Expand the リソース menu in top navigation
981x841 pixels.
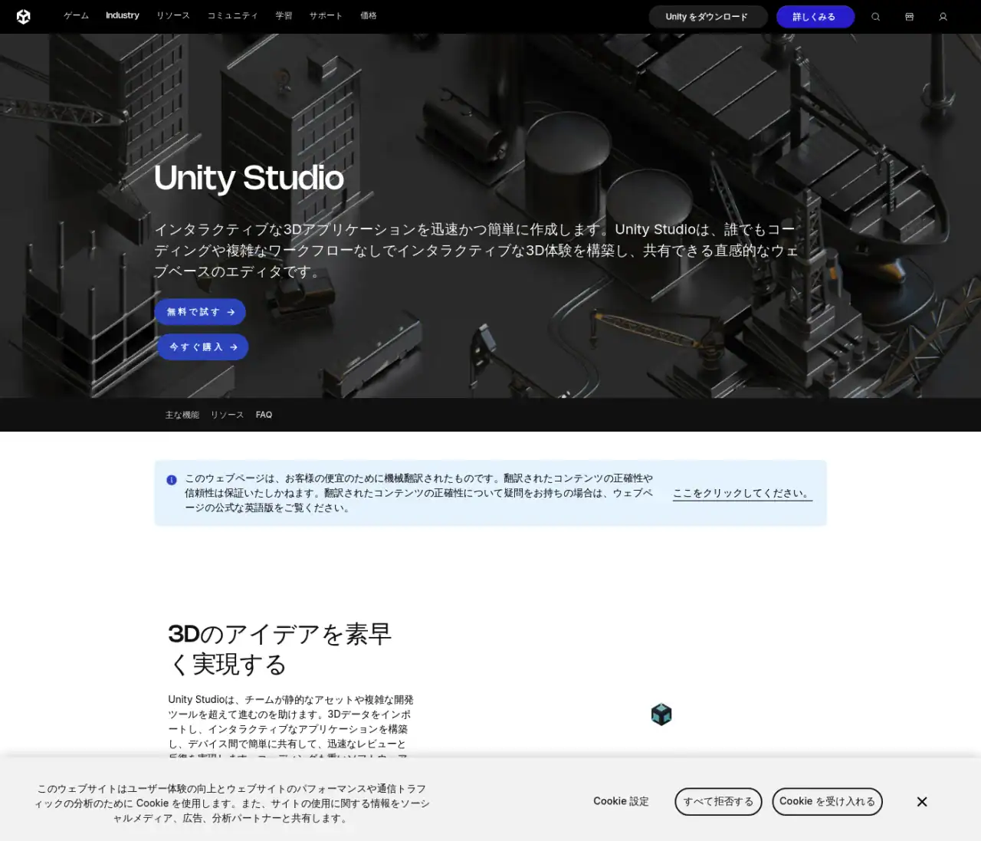[173, 16]
